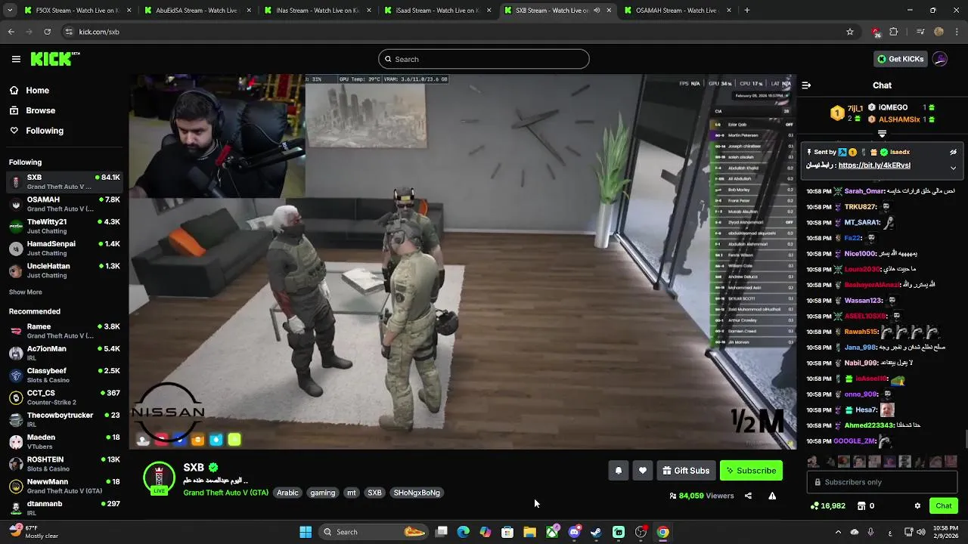
Task: Hide the pinned chat message
Action: 953,152
